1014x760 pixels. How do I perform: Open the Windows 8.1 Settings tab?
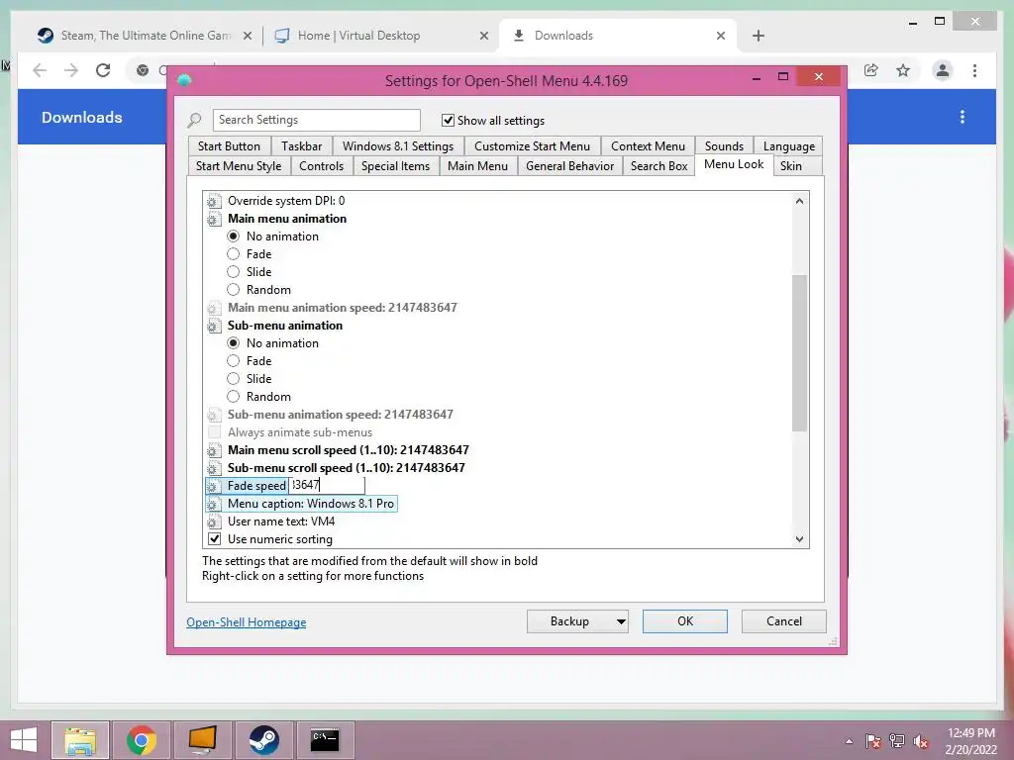coord(398,146)
